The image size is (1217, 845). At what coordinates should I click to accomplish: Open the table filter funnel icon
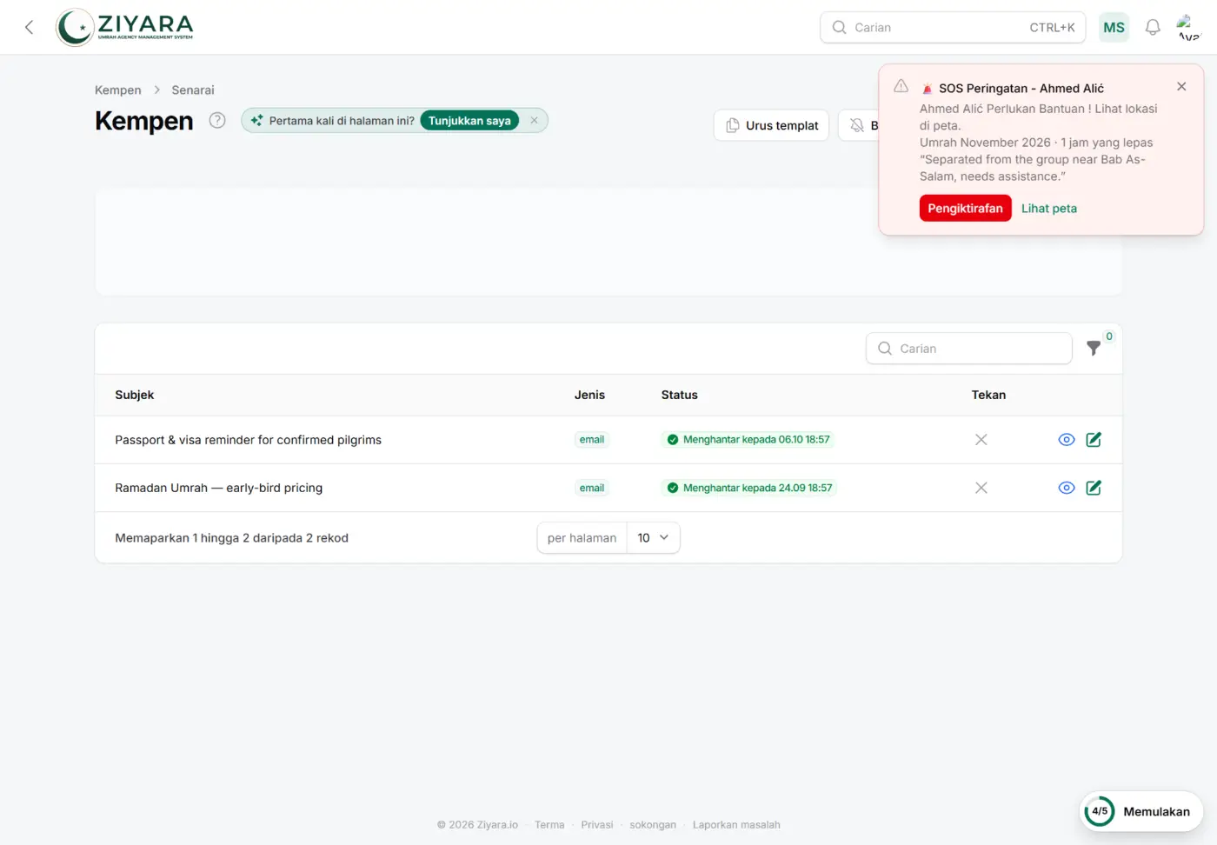tap(1094, 348)
